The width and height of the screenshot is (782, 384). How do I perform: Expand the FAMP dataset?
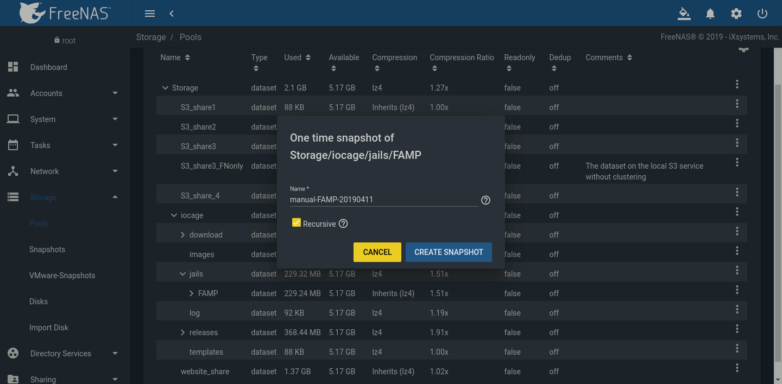[191, 293]
